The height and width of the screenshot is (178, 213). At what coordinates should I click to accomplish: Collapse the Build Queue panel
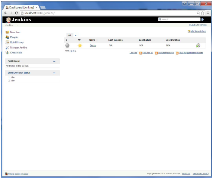tap(54, 61)
